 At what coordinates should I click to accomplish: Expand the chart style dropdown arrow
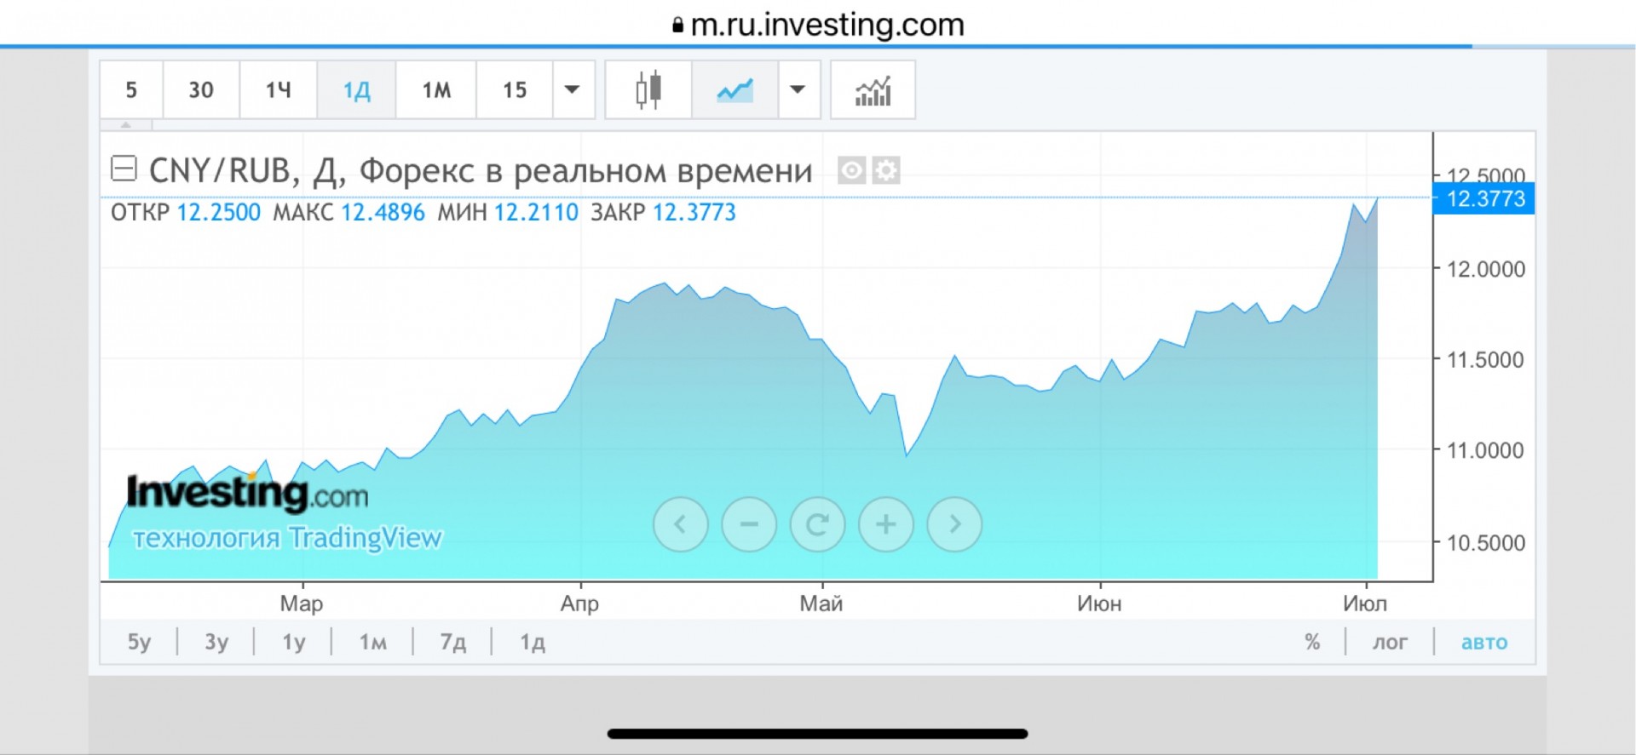(x=798, y=89)
